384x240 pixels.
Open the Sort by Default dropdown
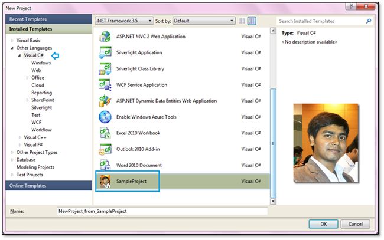click(204, 21)
